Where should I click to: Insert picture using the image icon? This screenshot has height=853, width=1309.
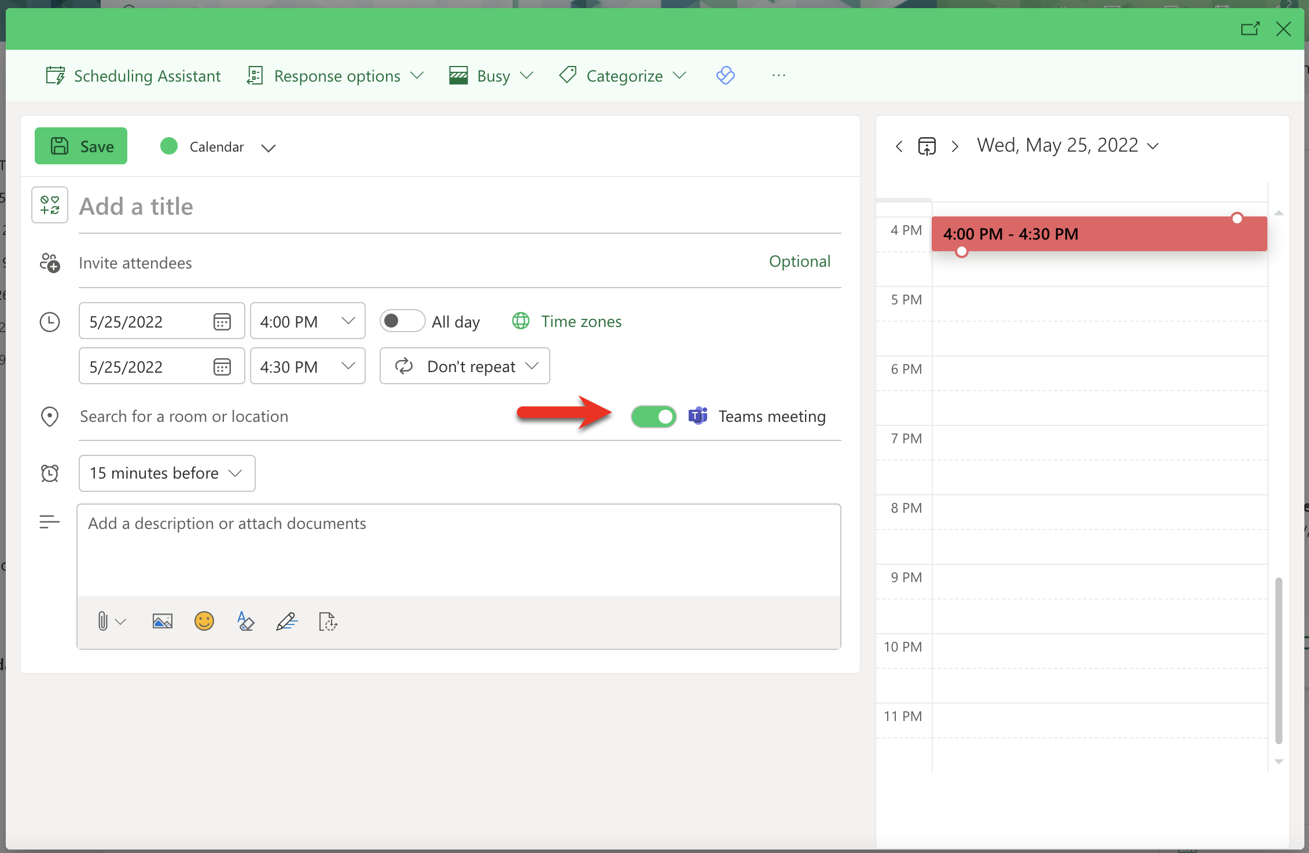[163, 622]
